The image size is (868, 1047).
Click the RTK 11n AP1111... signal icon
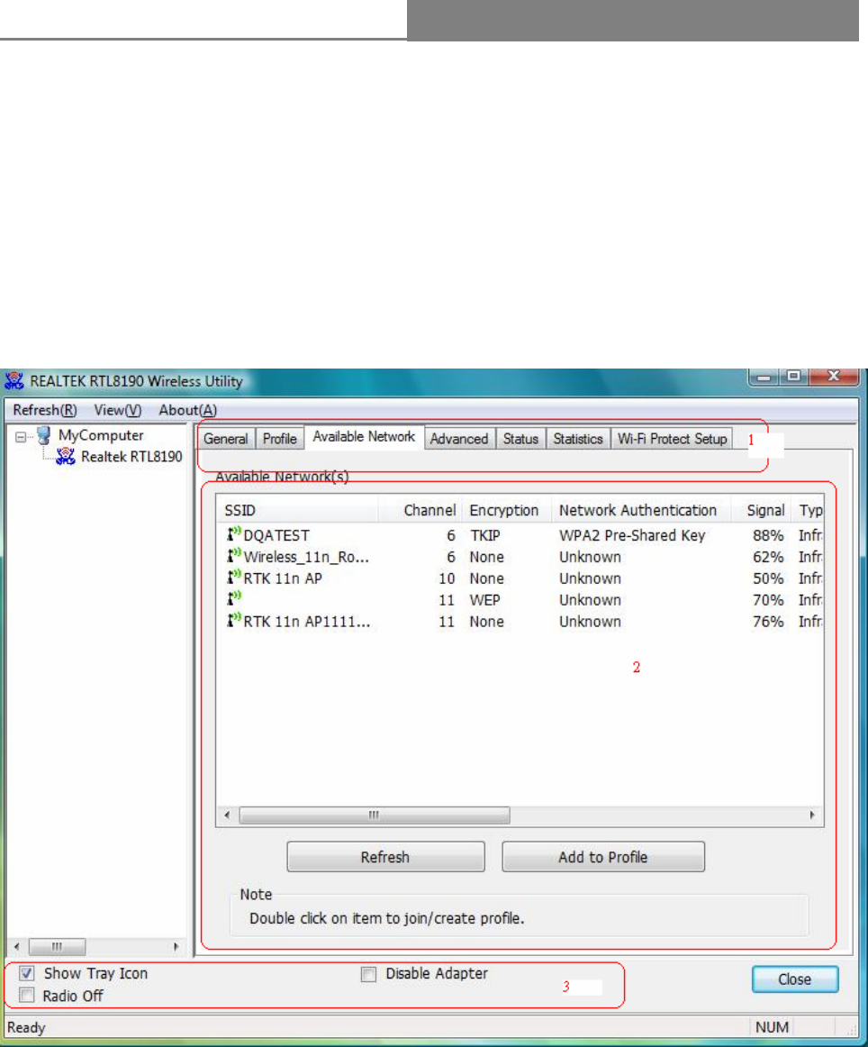(x=233, y=620)
